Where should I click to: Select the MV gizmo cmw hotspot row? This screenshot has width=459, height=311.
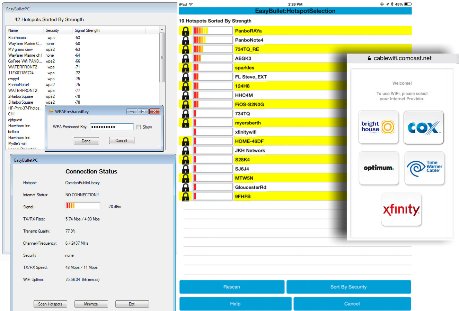point(83,49)
